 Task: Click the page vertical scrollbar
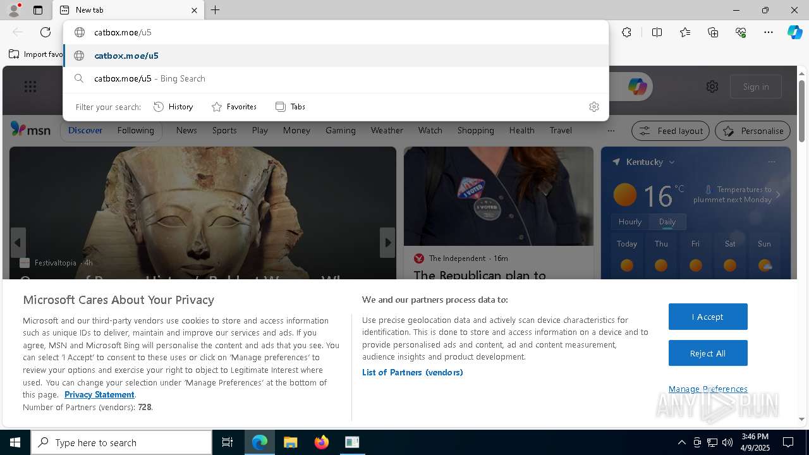tap(801, 111)
